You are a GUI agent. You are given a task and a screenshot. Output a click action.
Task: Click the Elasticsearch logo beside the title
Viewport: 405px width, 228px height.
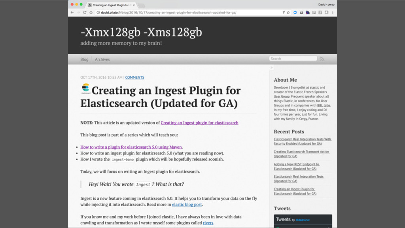tap(86, 89)
